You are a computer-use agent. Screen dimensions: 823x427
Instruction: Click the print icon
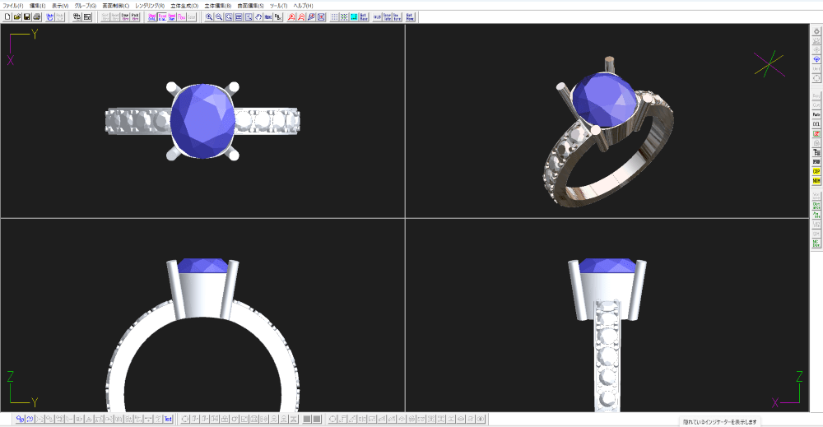click(x=37, y=16)
